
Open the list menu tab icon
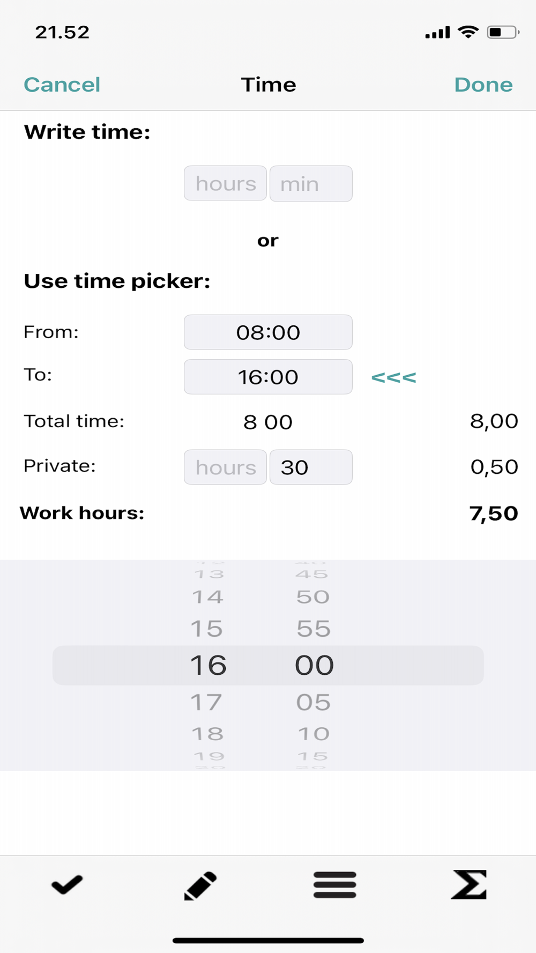[335, 885]
